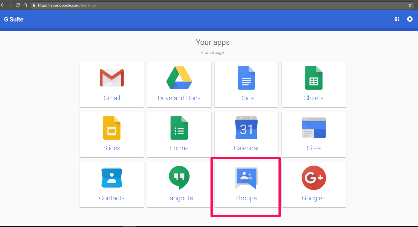418x227 pixels.
Task: Reload the page
Action: coord(17,5)
